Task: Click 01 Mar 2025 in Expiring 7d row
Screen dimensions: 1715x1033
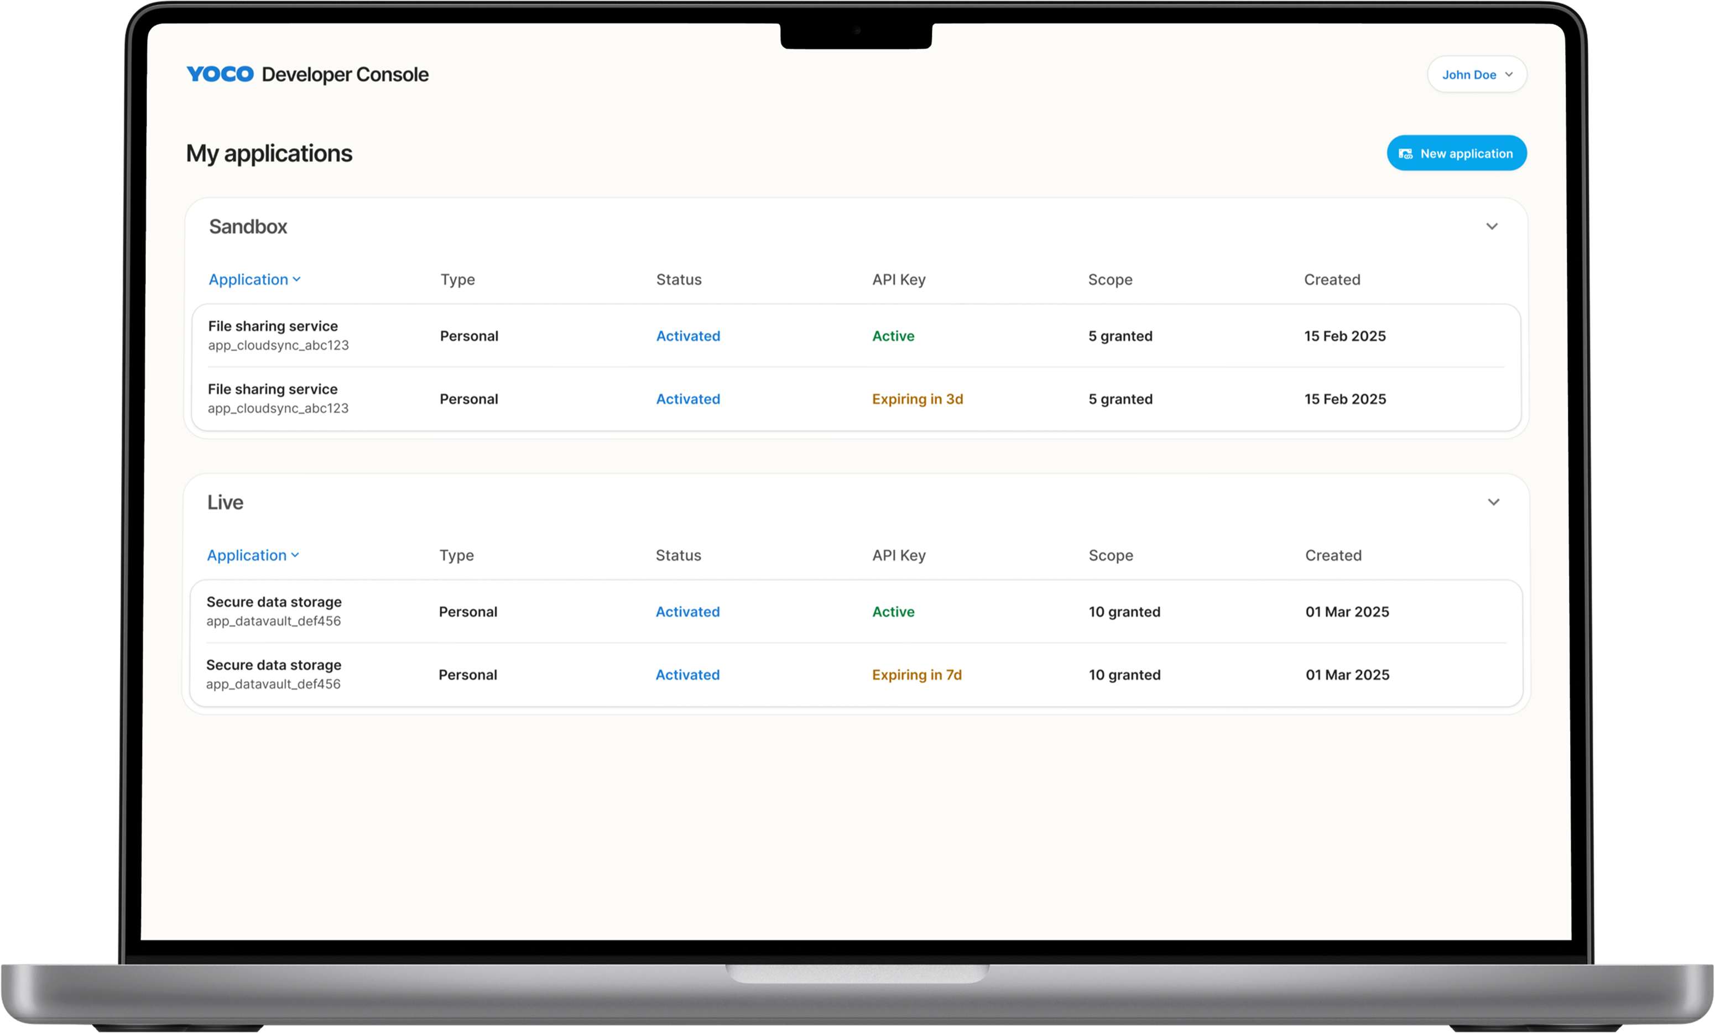Action: pyautogui.click(x=1347, y=675)
